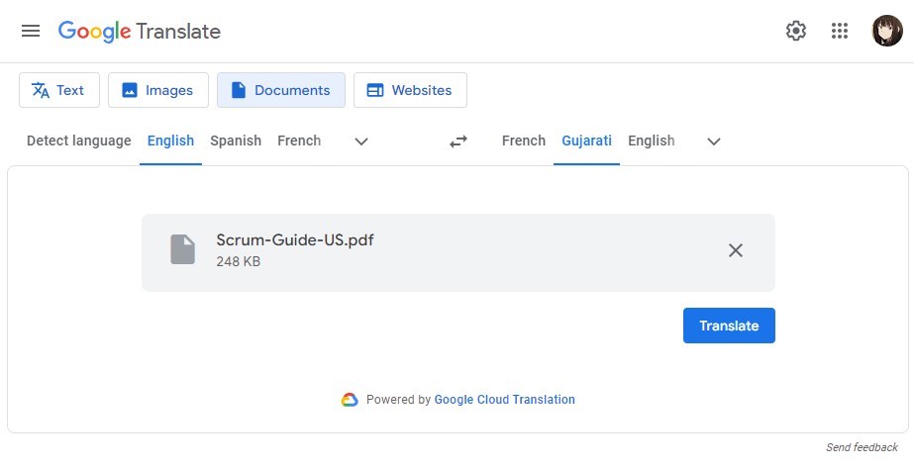The image size is (914, 470).
Task: Select French as target language
Action: point(524,141)
